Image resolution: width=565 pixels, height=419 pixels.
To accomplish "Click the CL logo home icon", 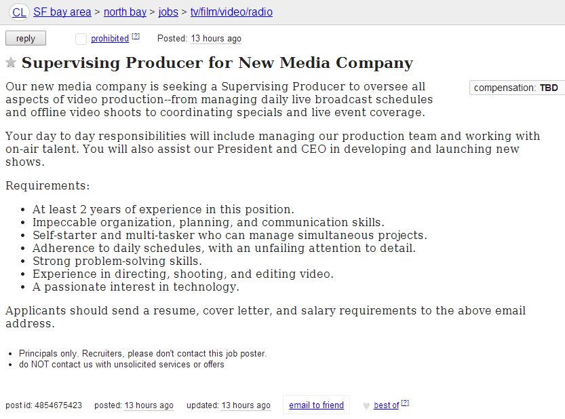I will click(19, 12).
